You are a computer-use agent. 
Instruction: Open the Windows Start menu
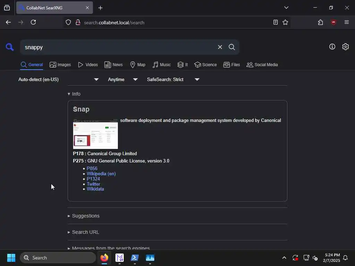click(11, 258)
